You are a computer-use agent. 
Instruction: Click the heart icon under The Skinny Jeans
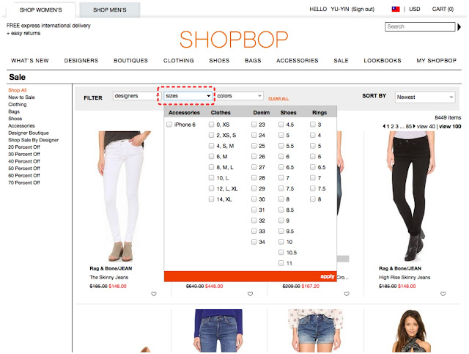154,294
